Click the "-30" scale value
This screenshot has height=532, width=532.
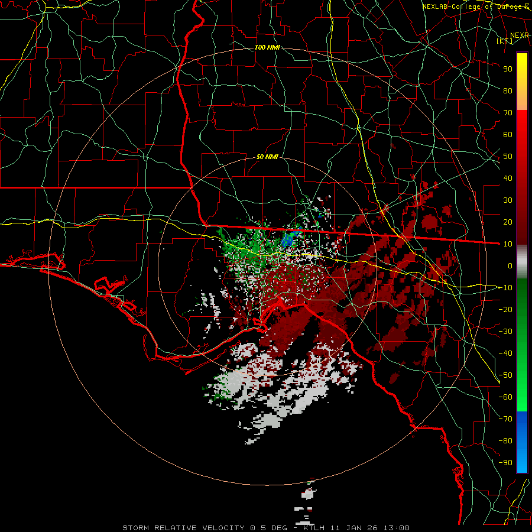pos(505,332)
